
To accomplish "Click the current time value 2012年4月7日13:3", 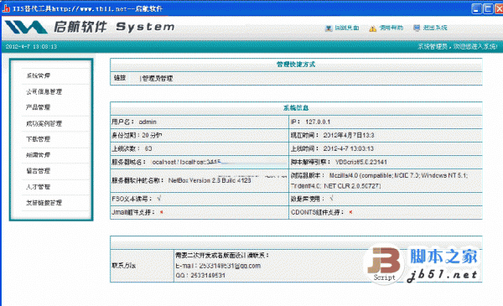I will coord(349,135).
